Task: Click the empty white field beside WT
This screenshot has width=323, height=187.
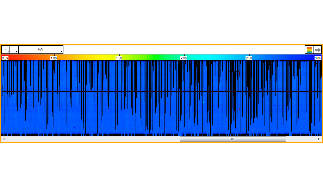Action: 183,50
